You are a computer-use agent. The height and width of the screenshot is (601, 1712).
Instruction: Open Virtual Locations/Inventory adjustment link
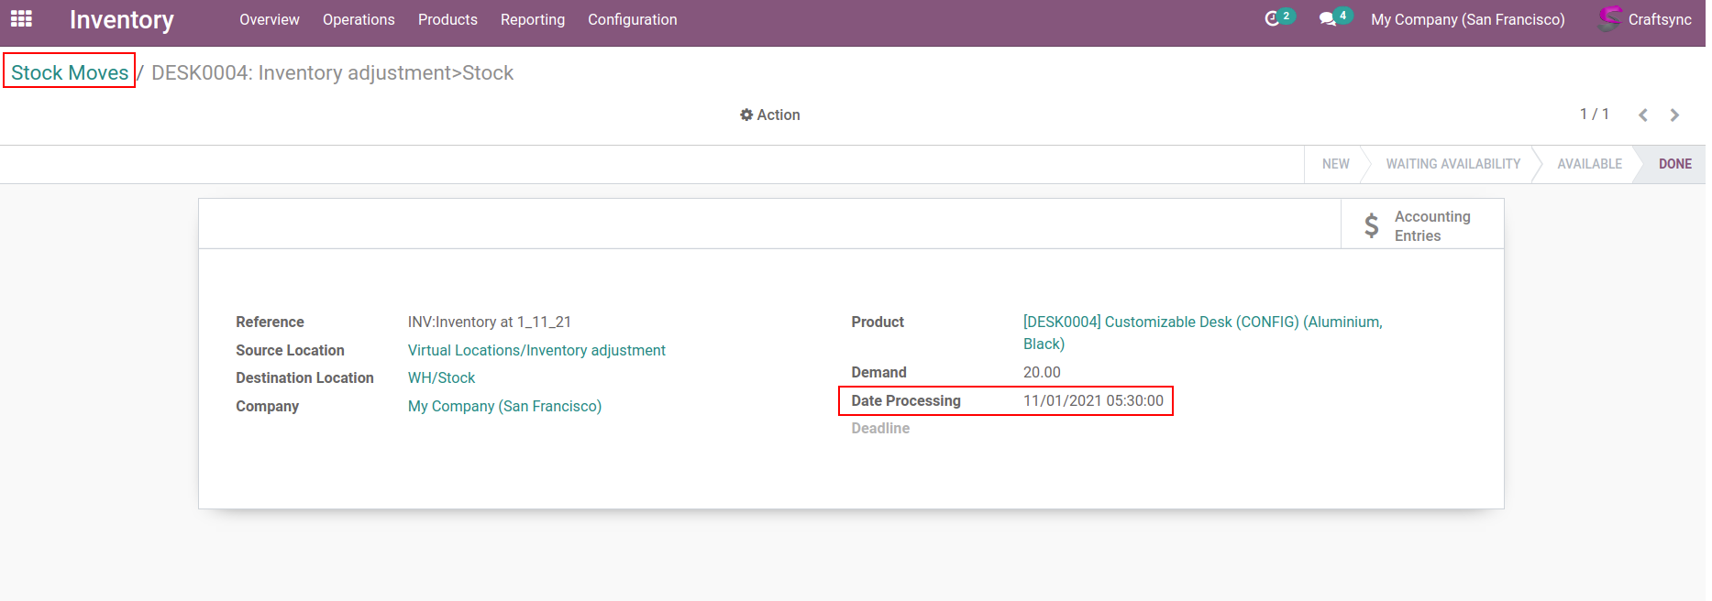(x=536, y=350)
